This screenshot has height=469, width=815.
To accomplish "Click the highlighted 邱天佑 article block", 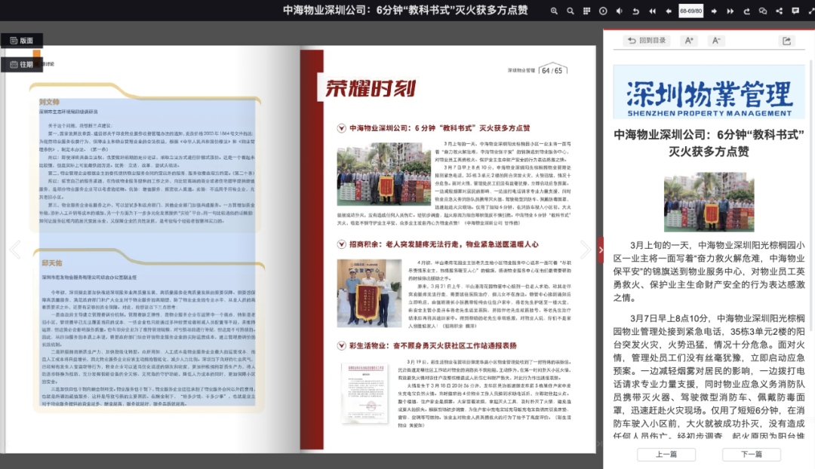I will click(x=148, y=331).
